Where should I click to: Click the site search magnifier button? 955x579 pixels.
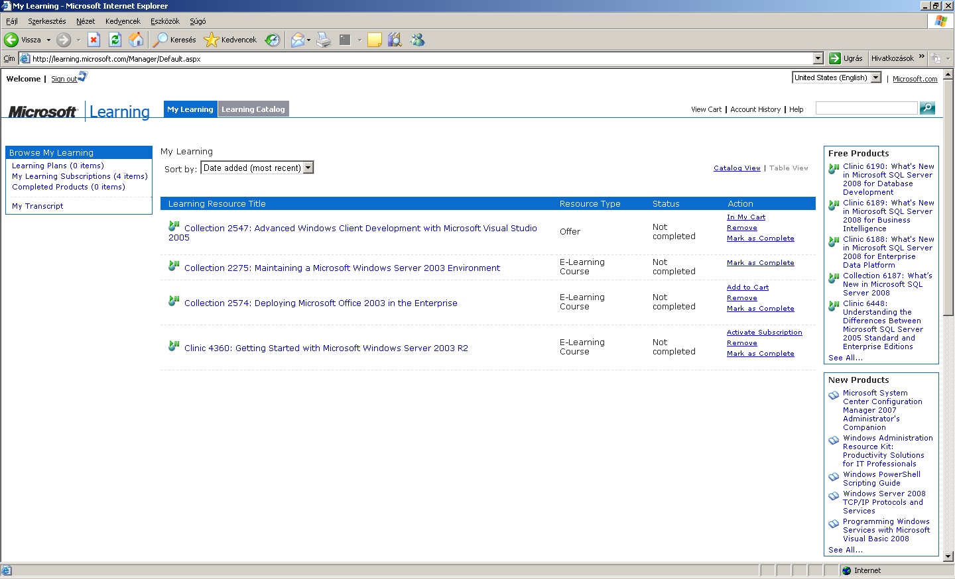927,108
